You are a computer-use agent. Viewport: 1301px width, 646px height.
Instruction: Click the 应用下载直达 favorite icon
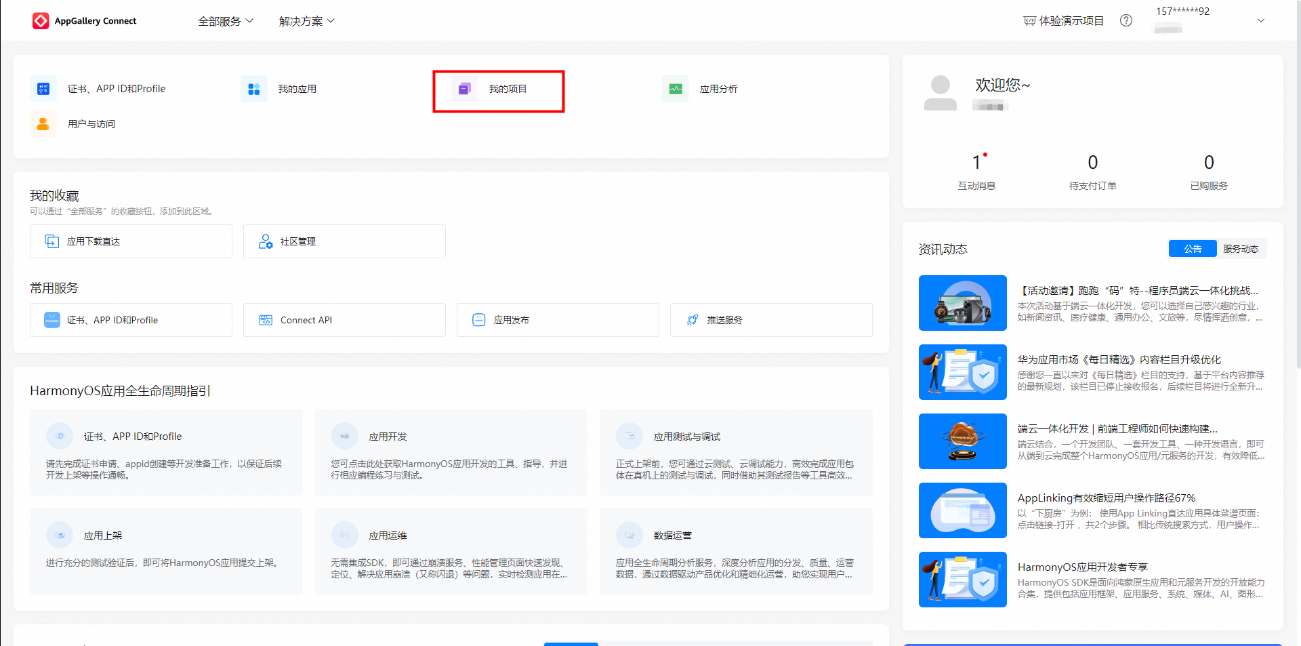click(52, 241)
